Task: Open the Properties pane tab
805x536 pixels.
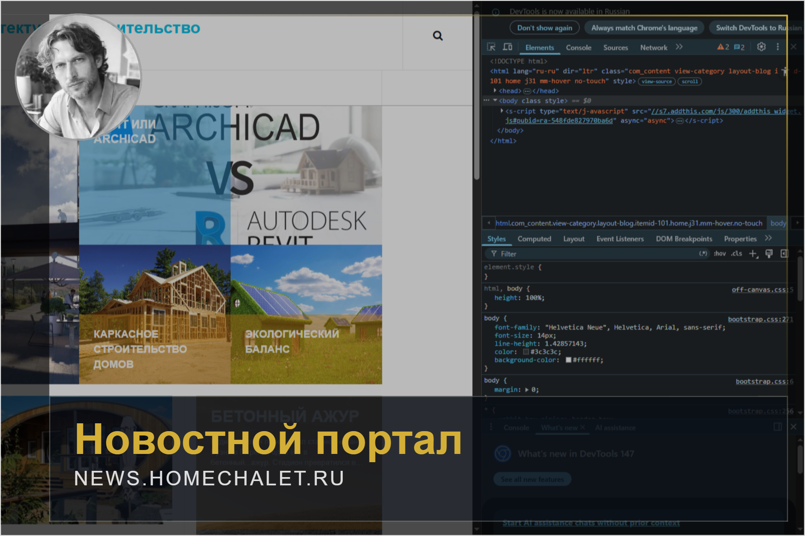Action: [x=740, y=239]
